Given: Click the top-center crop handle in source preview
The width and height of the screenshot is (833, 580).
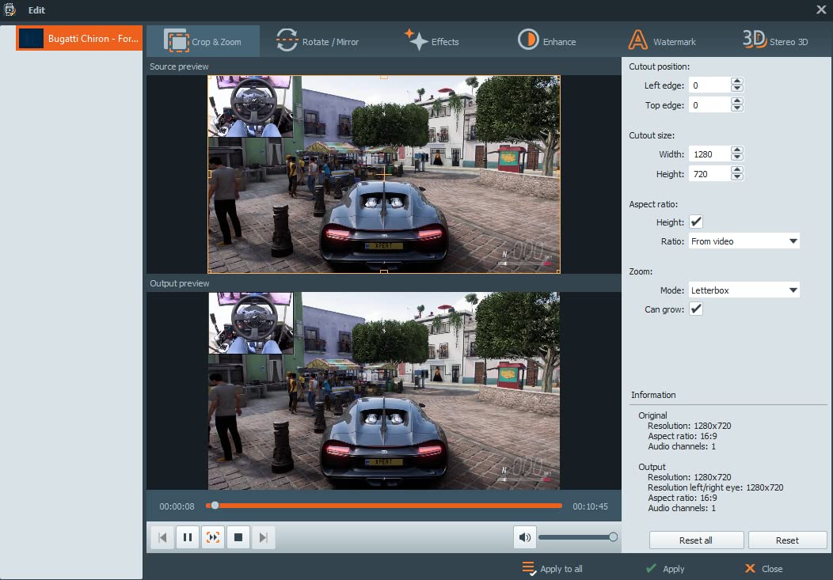Looking at the screenshot, I should pyautogui.click(x=384, y=77).
